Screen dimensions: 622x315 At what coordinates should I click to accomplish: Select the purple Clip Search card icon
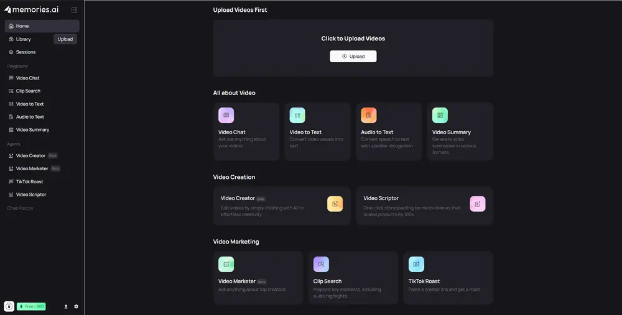click(321, 264)
